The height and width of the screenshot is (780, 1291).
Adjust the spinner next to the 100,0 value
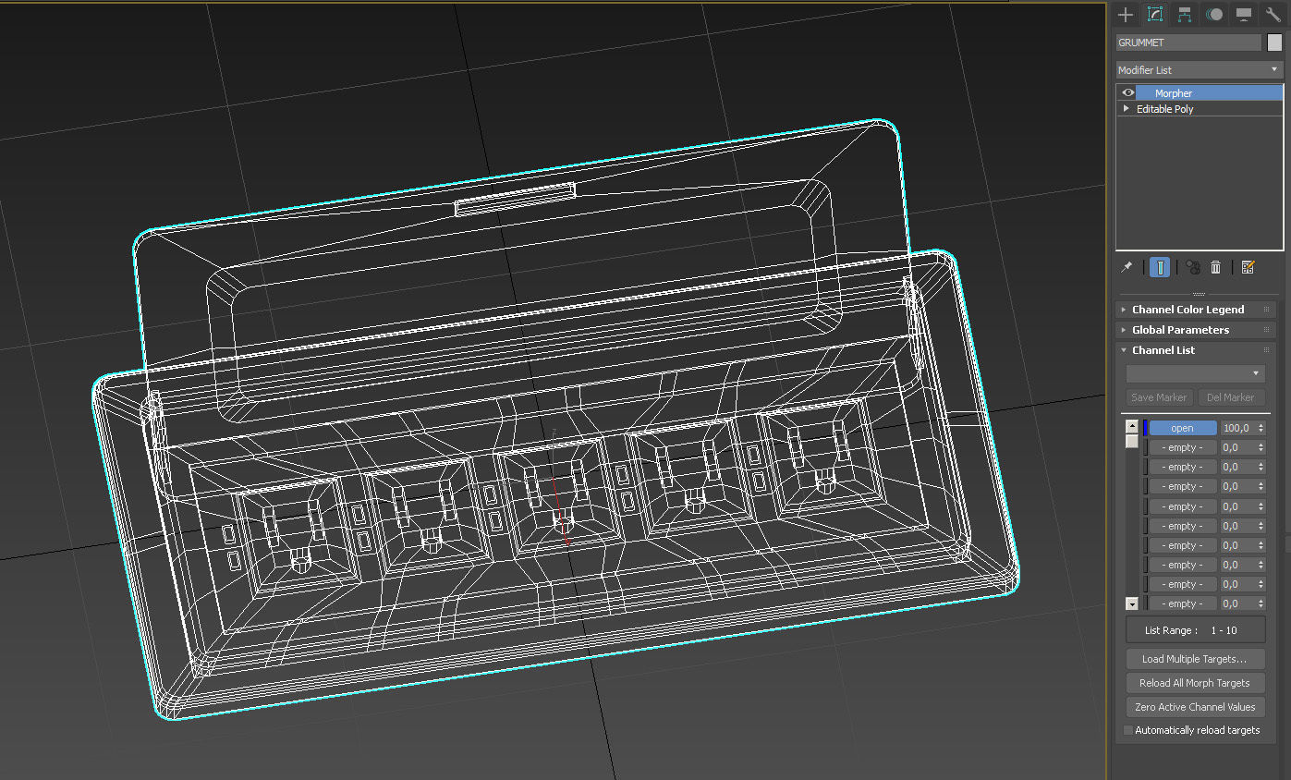(1261, 428)
